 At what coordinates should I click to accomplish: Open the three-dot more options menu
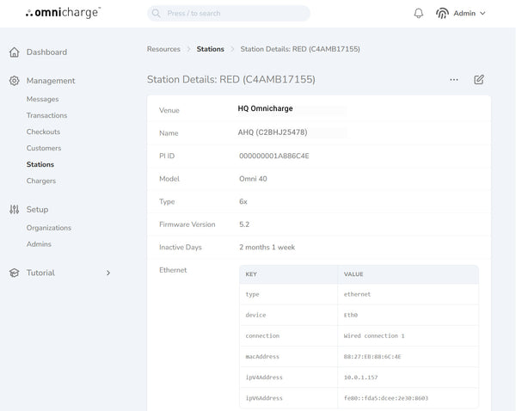454,80
